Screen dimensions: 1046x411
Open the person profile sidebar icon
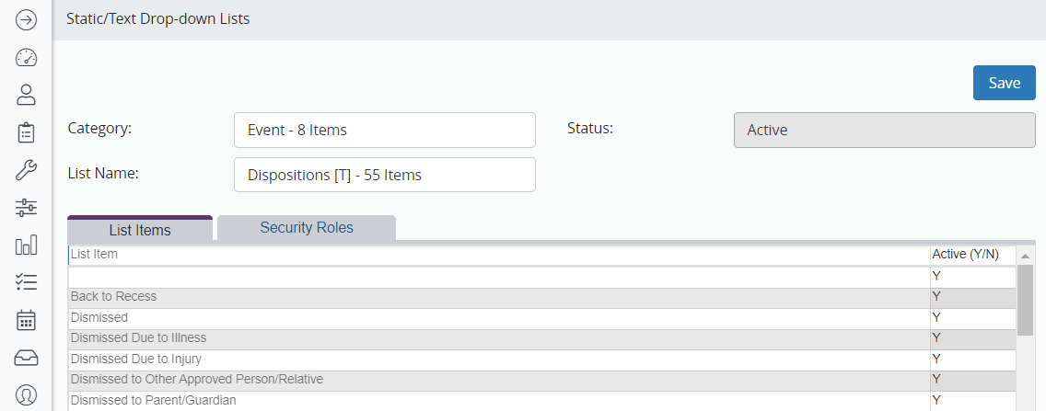tap(26, 96)
